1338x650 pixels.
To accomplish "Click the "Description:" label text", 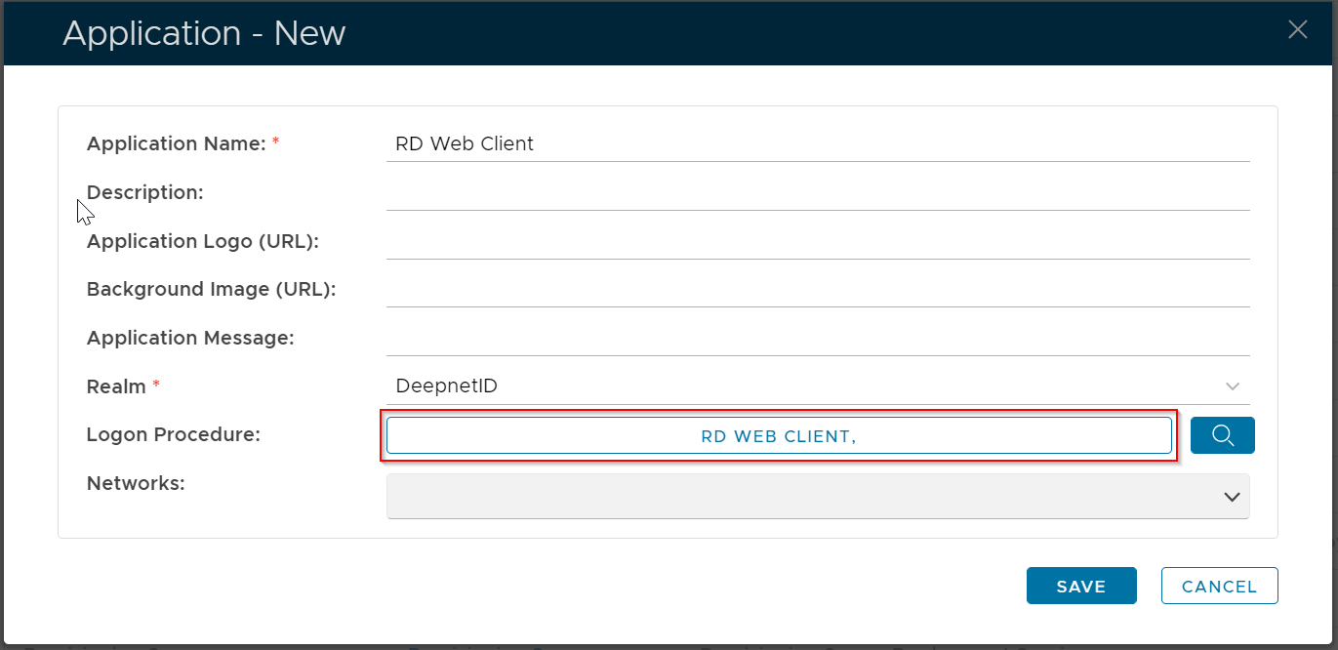I will pos(144,192).
